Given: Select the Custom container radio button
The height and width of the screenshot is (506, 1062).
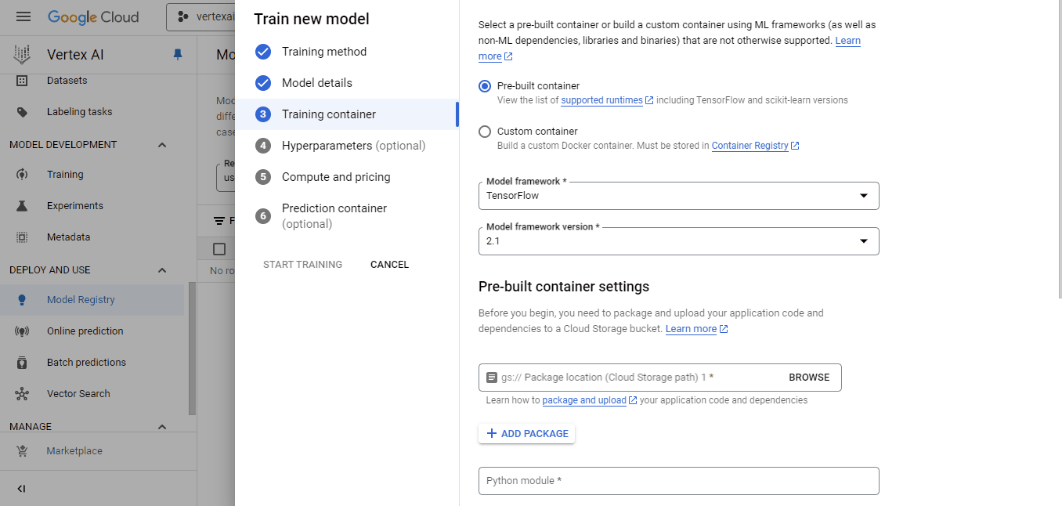Looking at the screenshot, I should 485,132.
